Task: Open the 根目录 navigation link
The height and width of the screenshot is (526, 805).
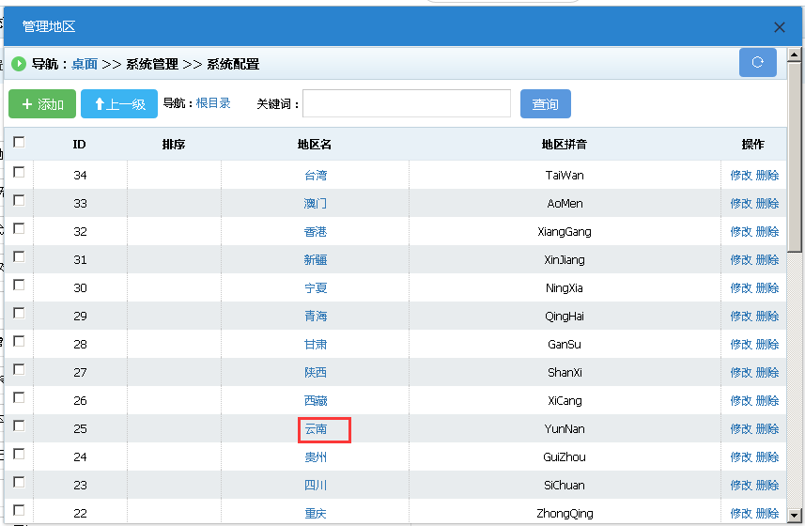Action: pos(213,103)
